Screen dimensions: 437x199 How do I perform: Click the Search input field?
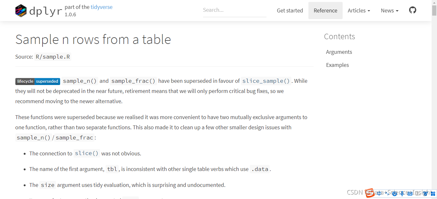coord(234,10)
